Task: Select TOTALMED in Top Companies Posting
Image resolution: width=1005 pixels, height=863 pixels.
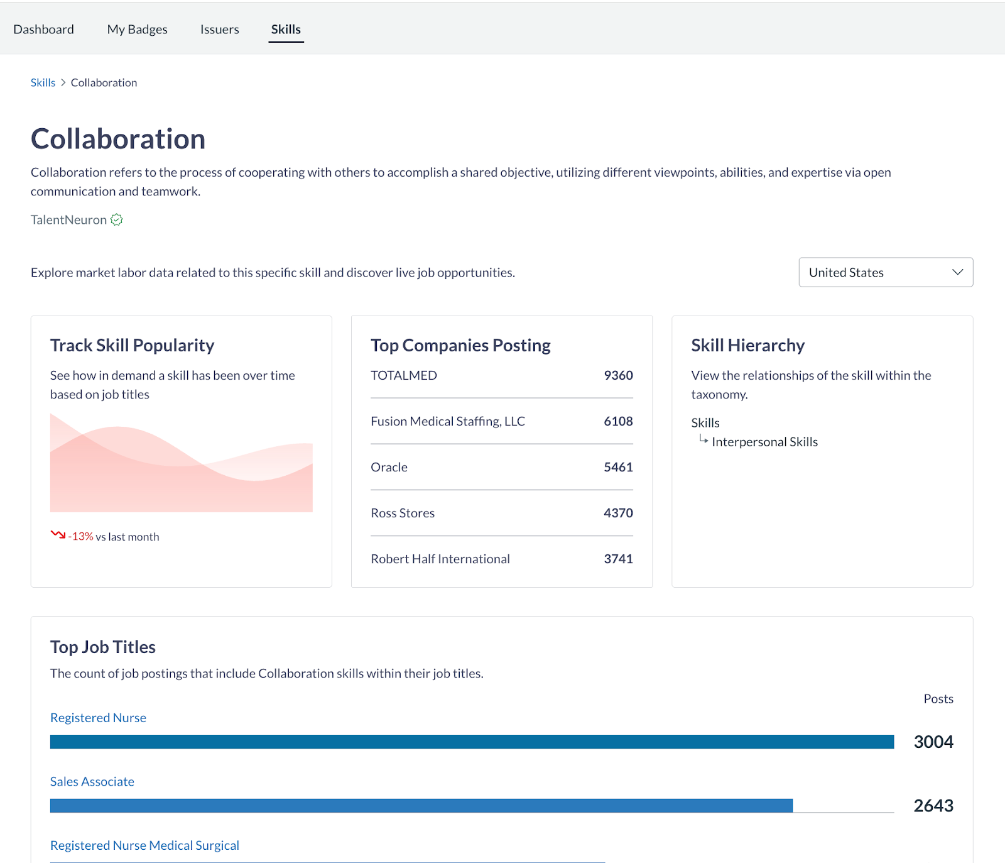Action: coord(404,375)
